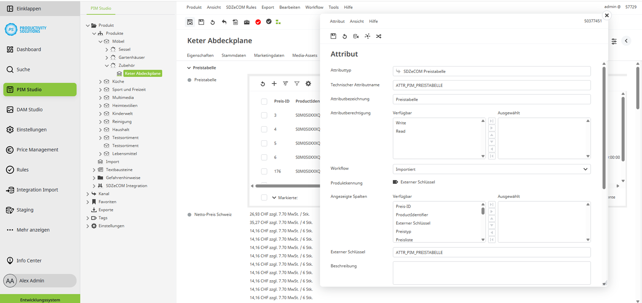642x303 pixels.
Task: Click the refresh icon in the Attribut dialog
Action: 345,36
